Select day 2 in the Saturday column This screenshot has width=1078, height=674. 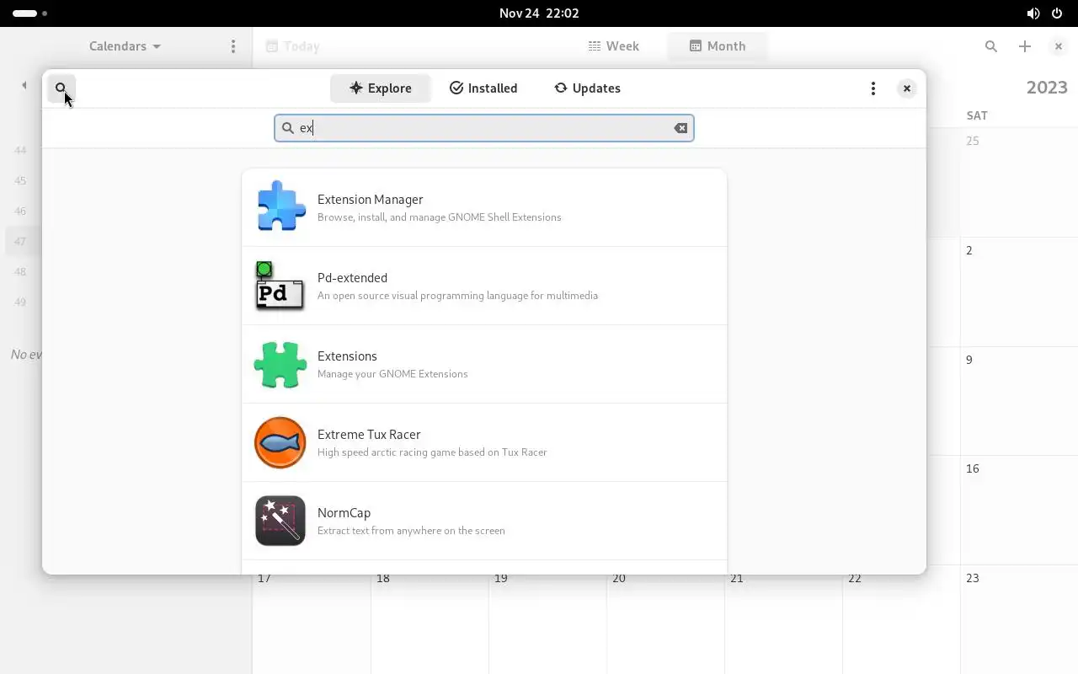click(1019, 292)
